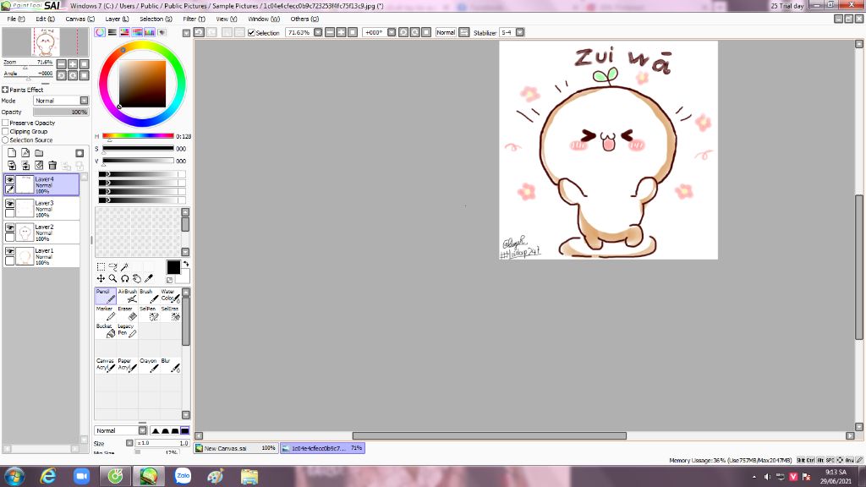The image size is (866, 487).
Task: Open the color panel options dropdown arrow
Action: coord(186,33)
